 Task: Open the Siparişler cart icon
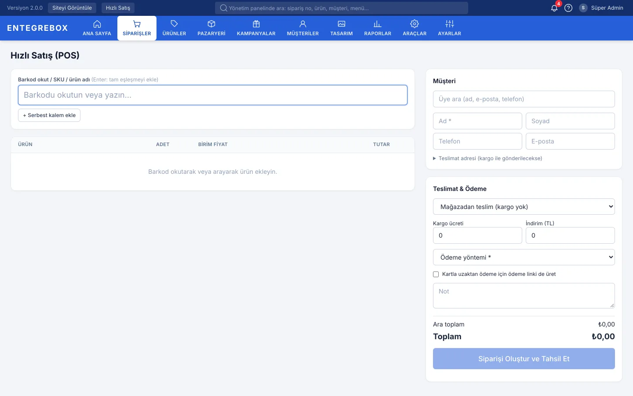137,24
